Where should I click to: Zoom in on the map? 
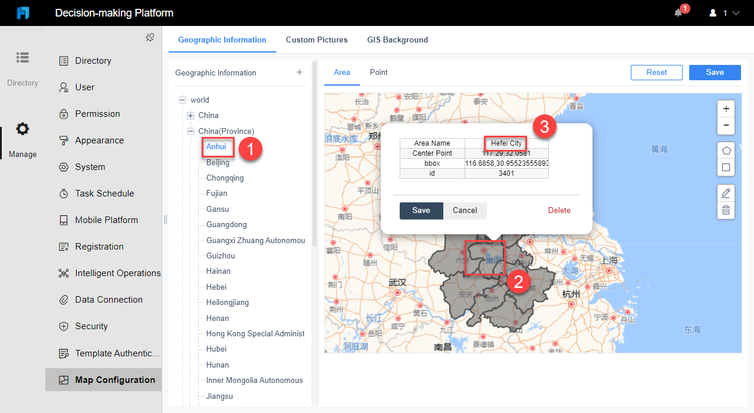(x=726, y=109)
